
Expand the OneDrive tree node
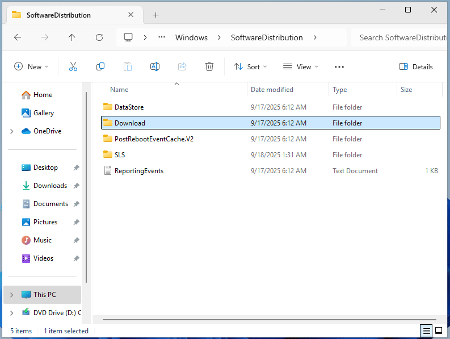(x=11, y=131)
